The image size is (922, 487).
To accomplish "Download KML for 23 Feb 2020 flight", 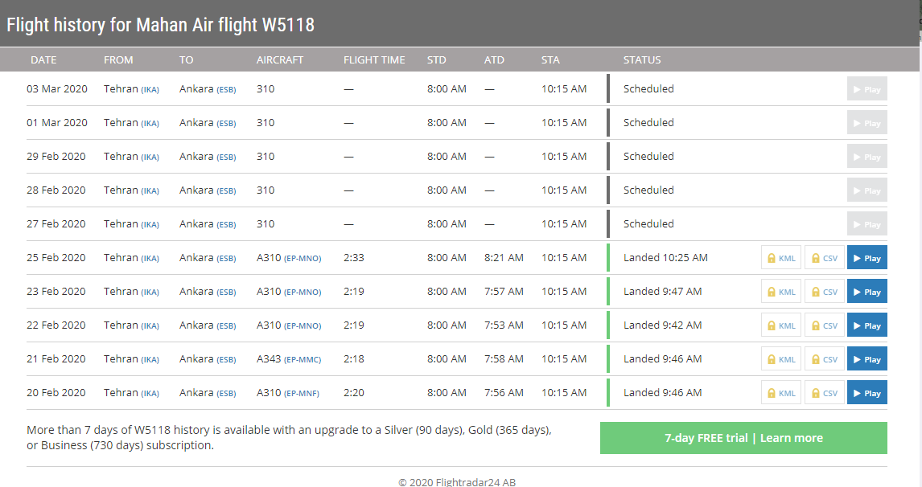I will click(x=781, y=292).
